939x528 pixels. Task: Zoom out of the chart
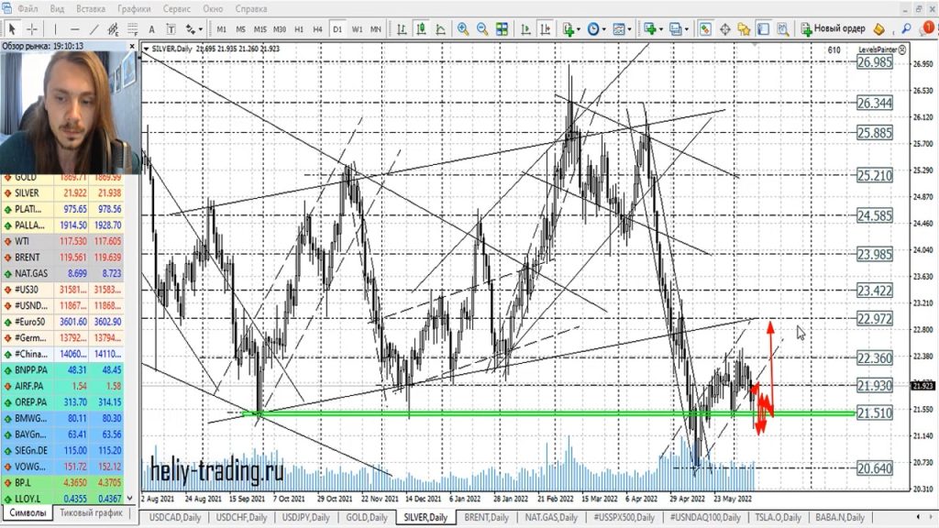coord(482,28)
